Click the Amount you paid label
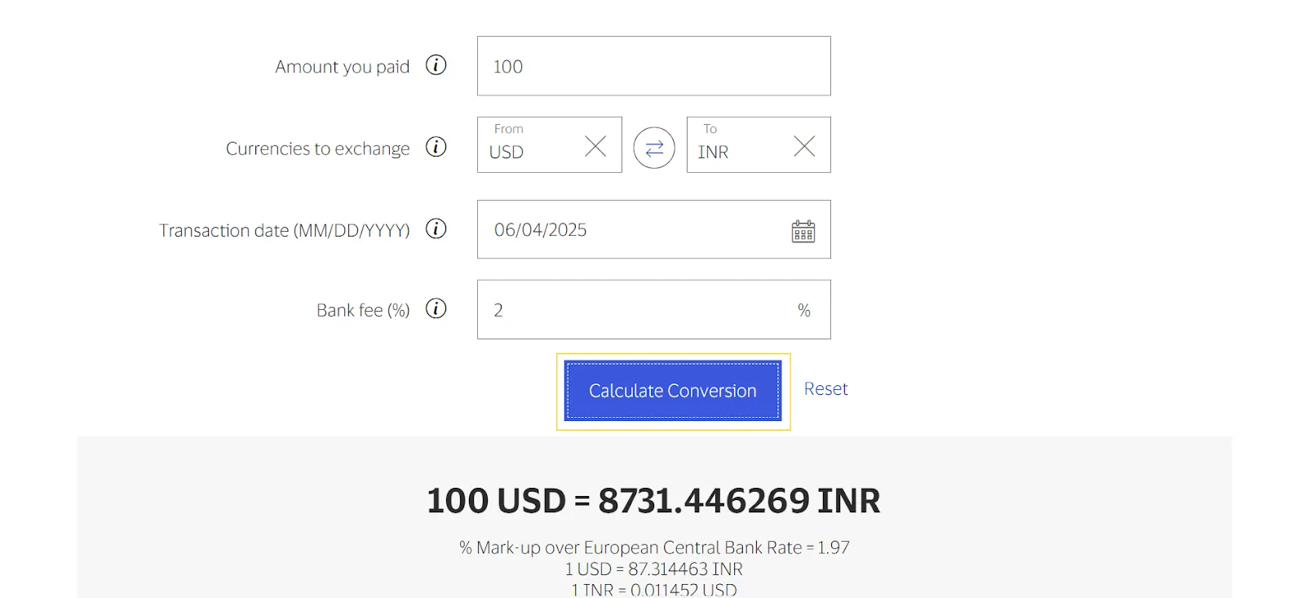Screen dimensions: 1305x598 coord(342,66)
